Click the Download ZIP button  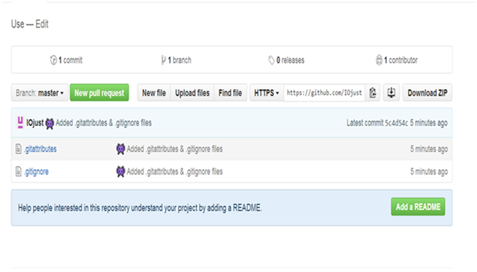coord(427,92)
